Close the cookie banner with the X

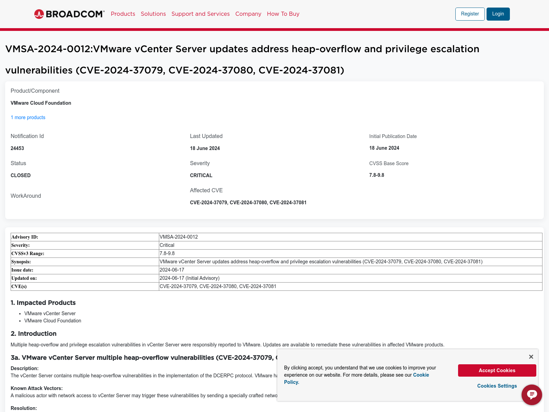531,357
